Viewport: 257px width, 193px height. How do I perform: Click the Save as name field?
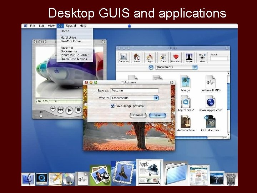pos(135,90)
